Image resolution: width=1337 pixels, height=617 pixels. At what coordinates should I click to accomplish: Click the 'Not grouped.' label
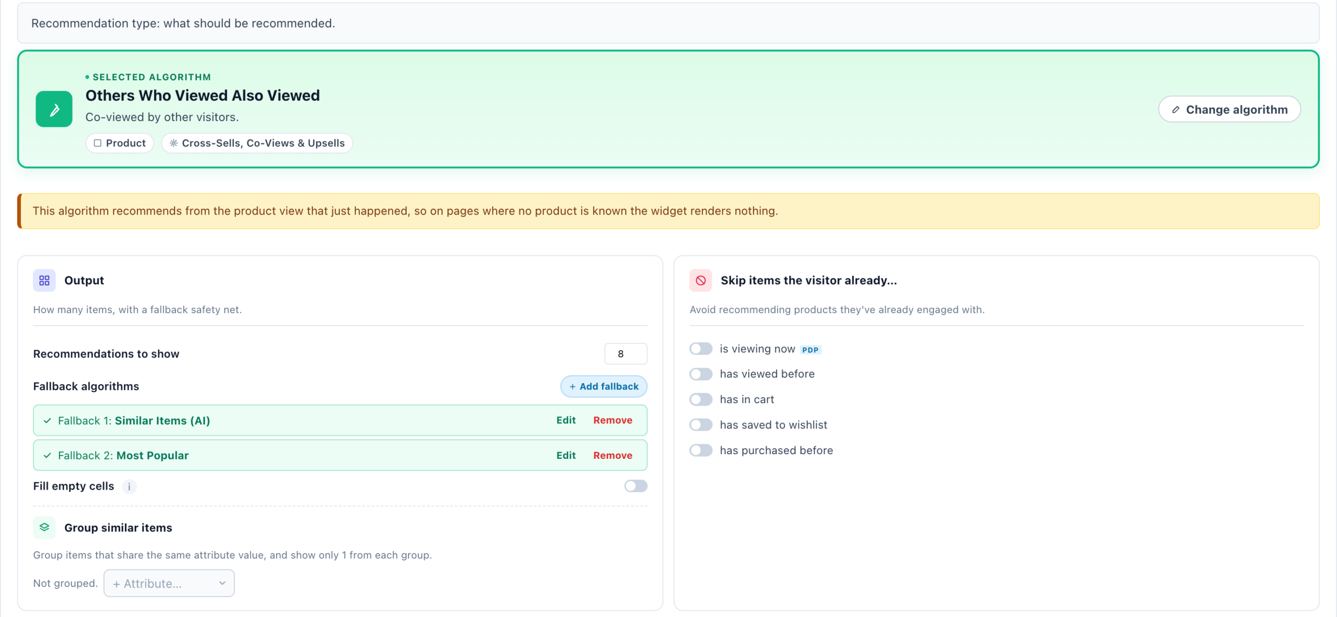65,583
